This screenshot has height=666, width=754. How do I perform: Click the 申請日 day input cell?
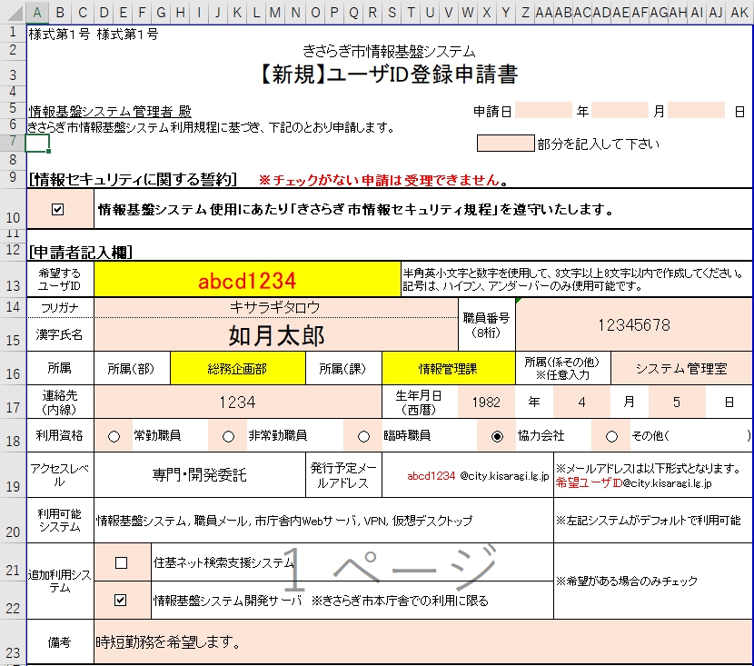(x=696, y=110)
